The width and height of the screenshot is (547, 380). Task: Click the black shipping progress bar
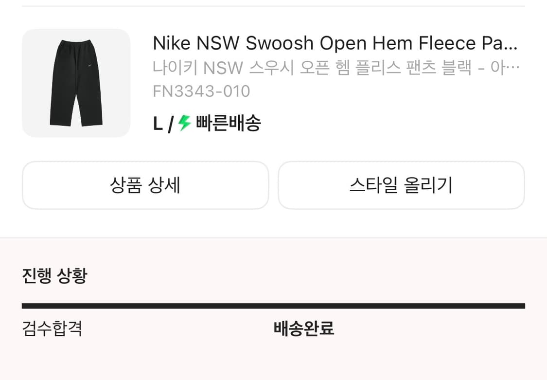pyautogui.click(x=273, y=306)
